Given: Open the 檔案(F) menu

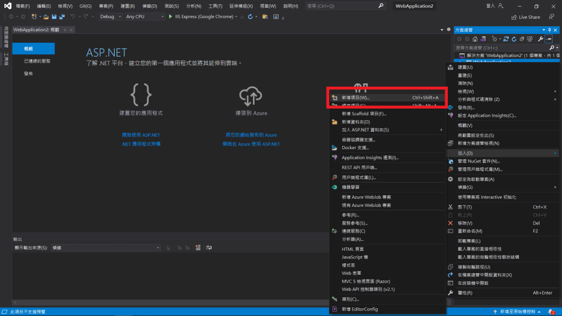Looking at the screenshot, I should pyautogui.click(x=23, y=5).
